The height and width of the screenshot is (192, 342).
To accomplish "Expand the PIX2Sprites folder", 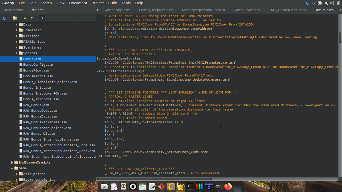I will (x=17, y=41).
